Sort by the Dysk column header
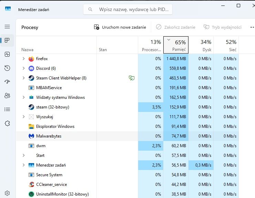The height and width of the screenshot is (198, 255). pos(201,45)
